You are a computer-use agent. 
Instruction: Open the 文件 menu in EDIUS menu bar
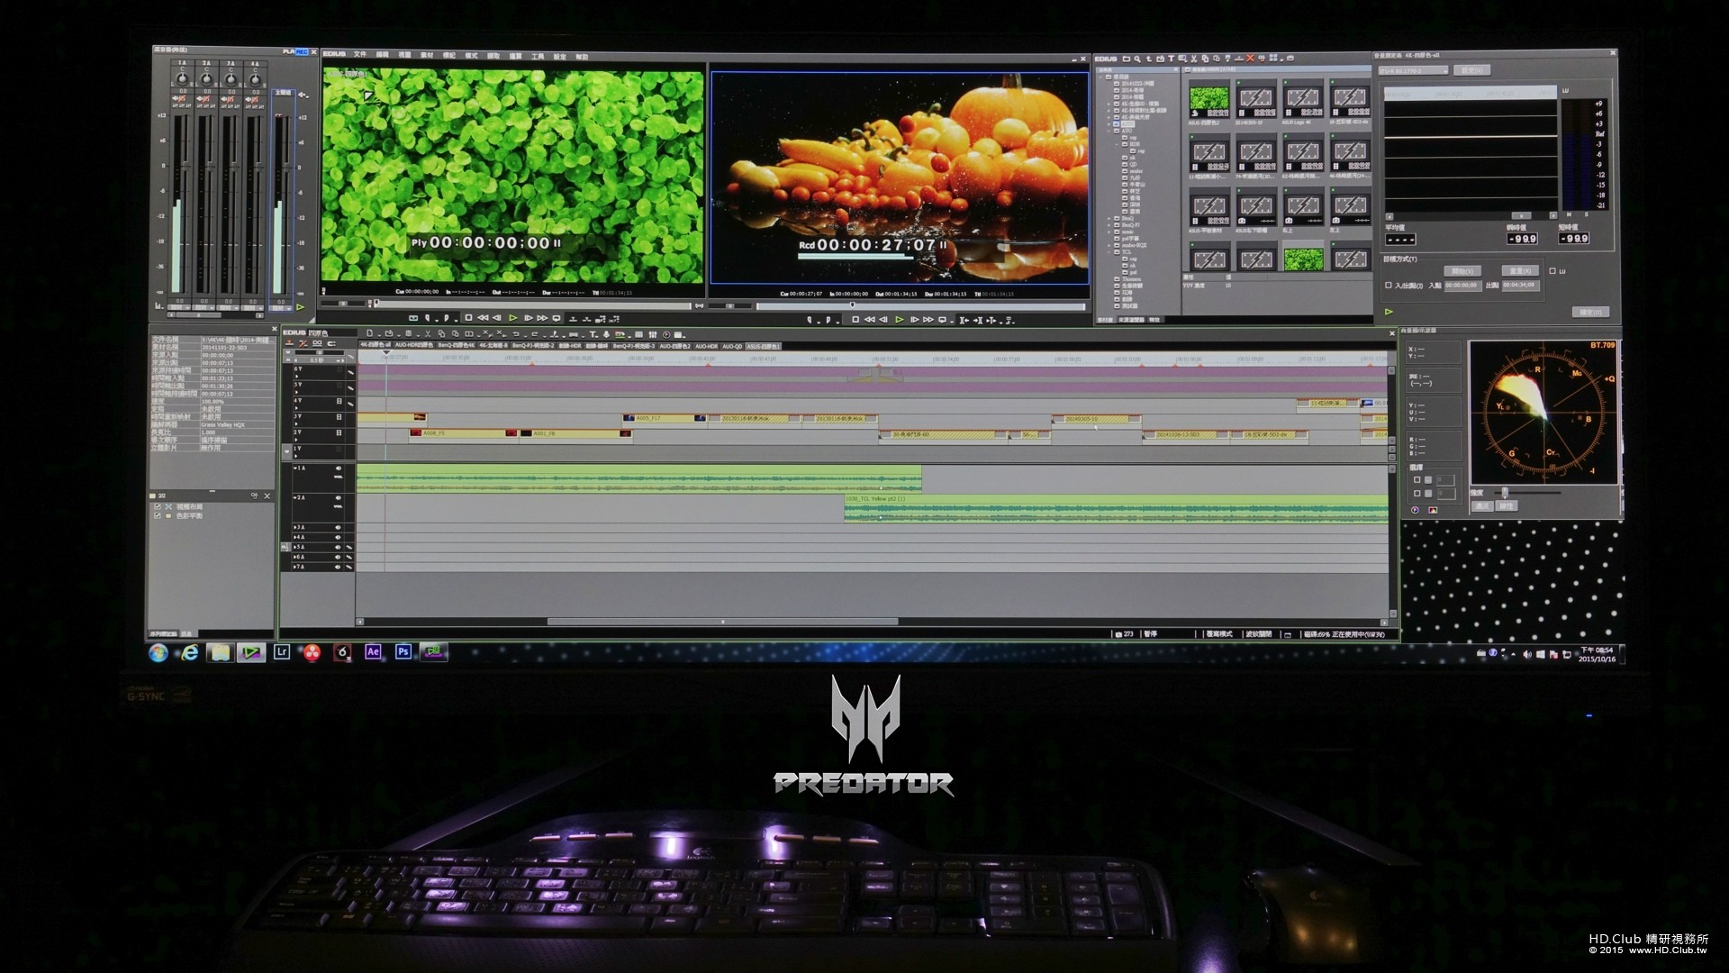click(x=360, y=56)
